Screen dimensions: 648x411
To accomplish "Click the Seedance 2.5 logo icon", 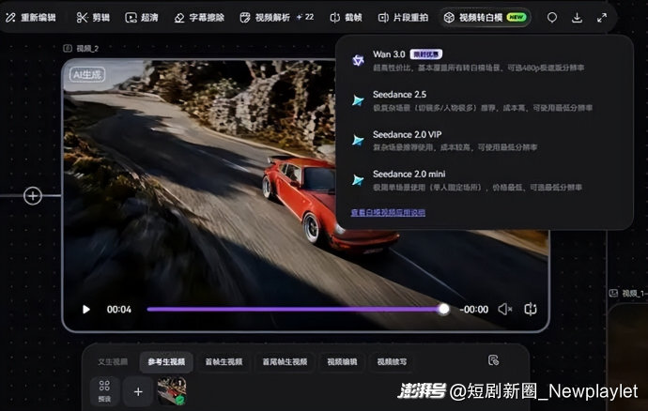I will (358, 100).
